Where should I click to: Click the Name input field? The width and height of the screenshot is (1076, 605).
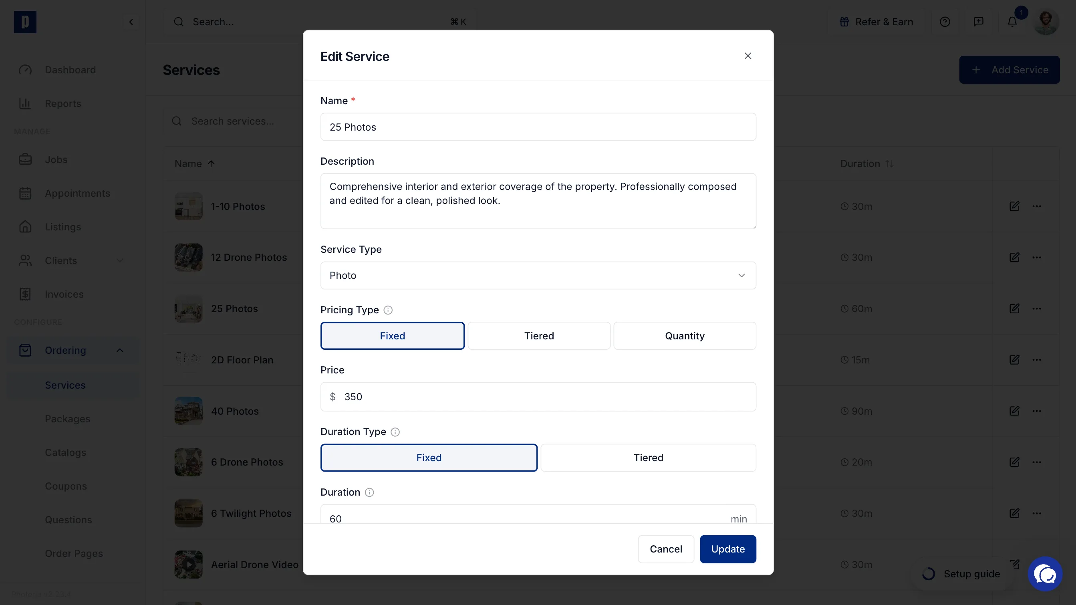538,127
